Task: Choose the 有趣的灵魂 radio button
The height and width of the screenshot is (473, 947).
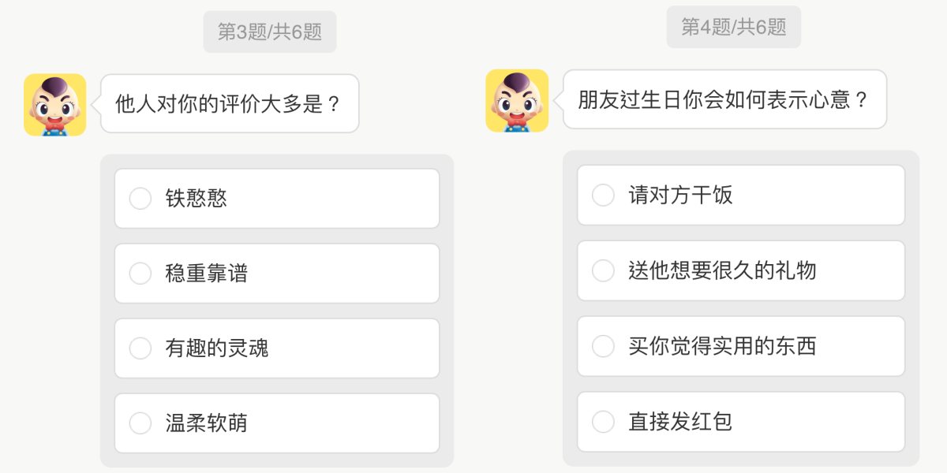Action: (x=140, y=348)
